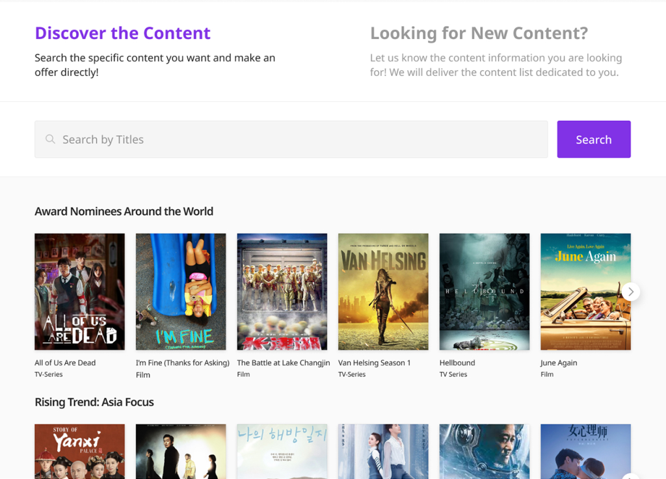Click the 'Search the specific content' description text
The height and width of the screenshot is (479, 666).
(155, 65)
